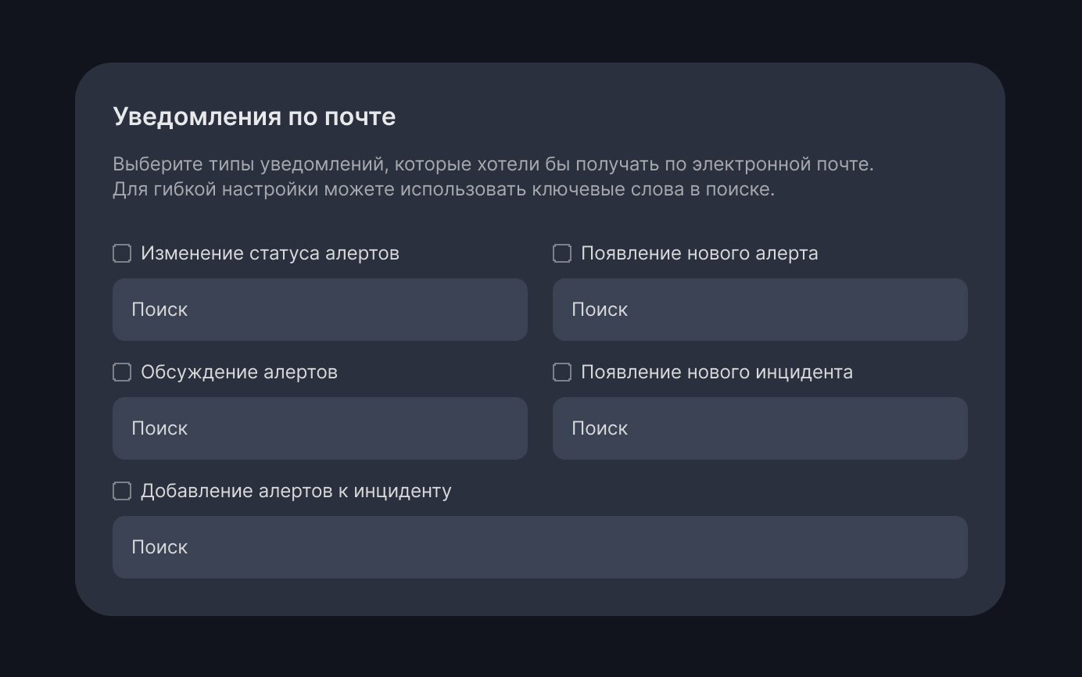
Task: Click the search field under «Изменение статуса алертов»
Action: coord(321,310)
